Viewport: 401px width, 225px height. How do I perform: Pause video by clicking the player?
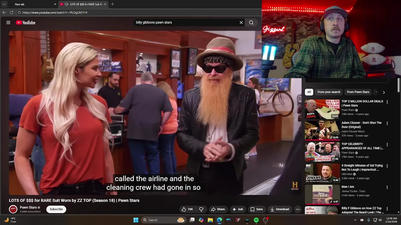coord(155,113)
